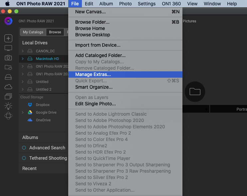This screenshot has width=247, height=196.
Task: Toggle the Tethered Shooting circle
Action: 24,158
